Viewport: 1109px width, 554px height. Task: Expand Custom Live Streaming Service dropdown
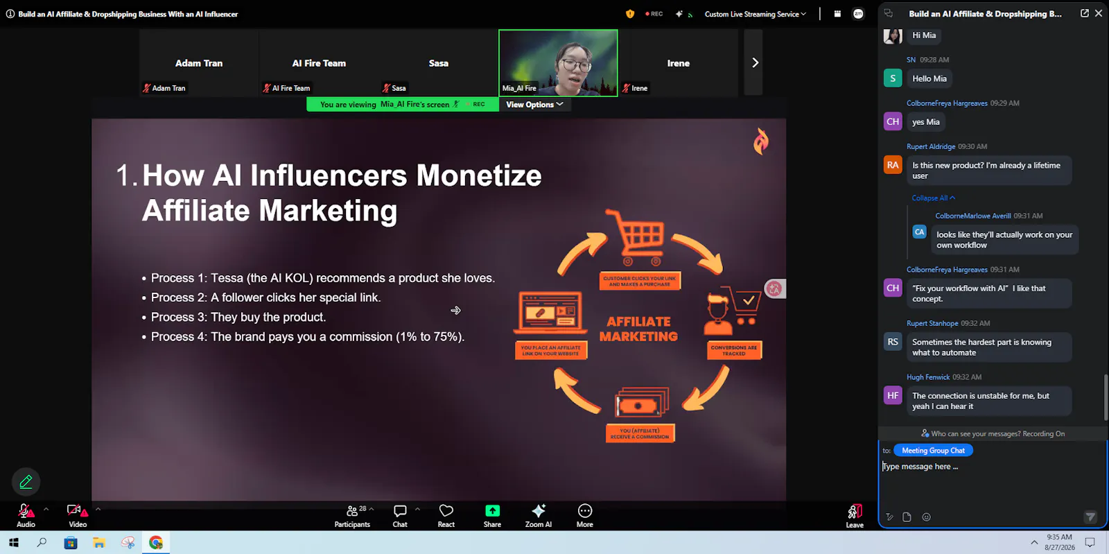(x=756, y=14)
